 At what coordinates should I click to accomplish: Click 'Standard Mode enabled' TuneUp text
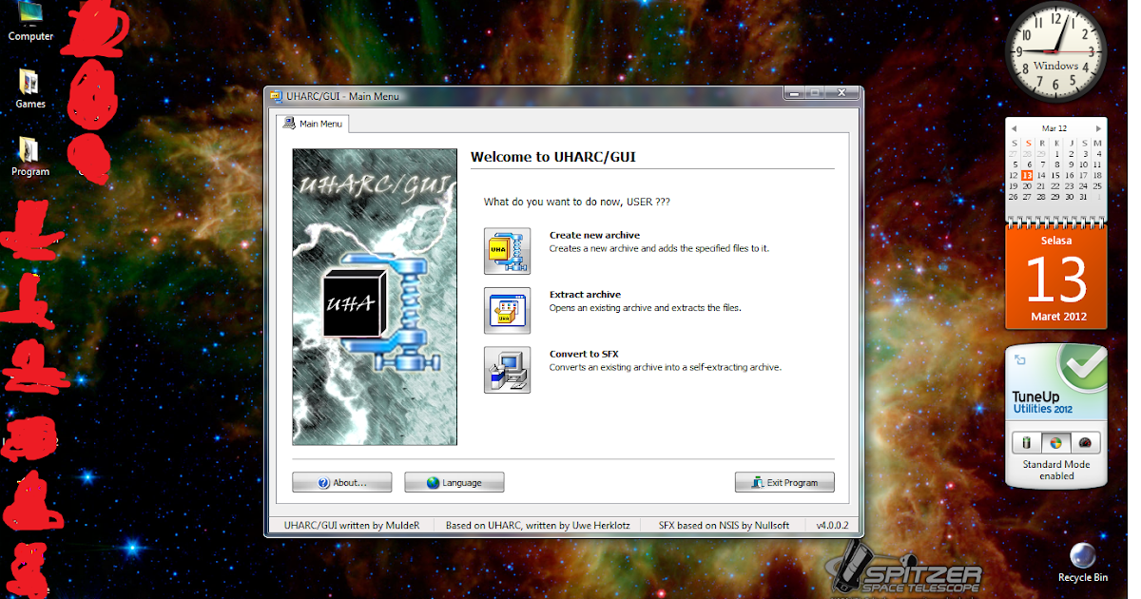click(1055, 470)
